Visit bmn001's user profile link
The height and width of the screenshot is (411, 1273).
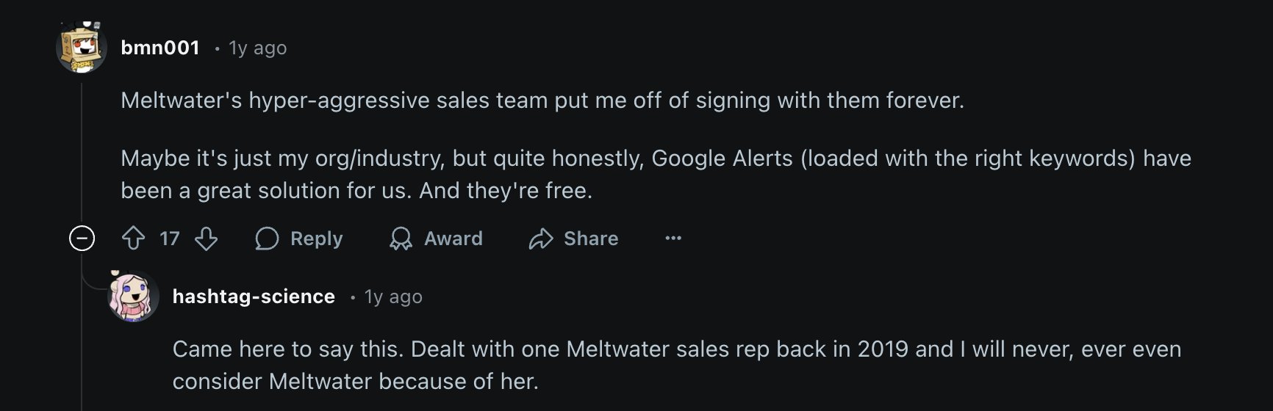(160, 48)
